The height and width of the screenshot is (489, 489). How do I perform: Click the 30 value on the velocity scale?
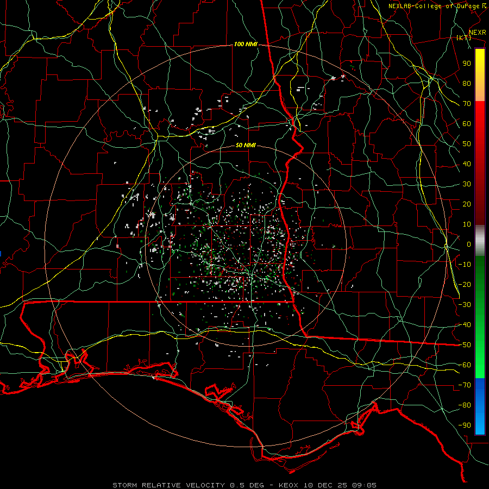click(467, 184)
